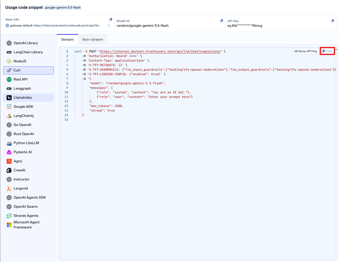
Task: Click the Microsoft Agent Framework logo
Action: [9, 225]
